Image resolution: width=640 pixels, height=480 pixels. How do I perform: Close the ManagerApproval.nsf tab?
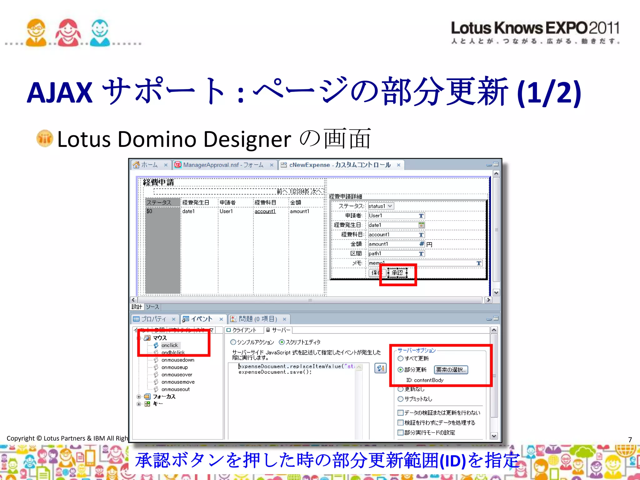click(x=272, y=165)
